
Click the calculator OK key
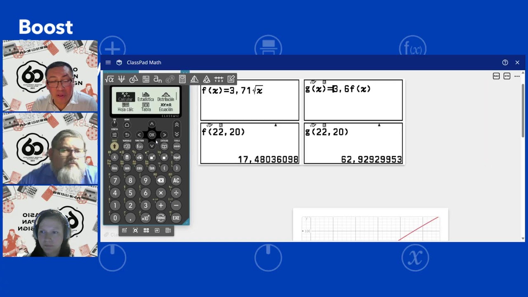pos(152,135)
